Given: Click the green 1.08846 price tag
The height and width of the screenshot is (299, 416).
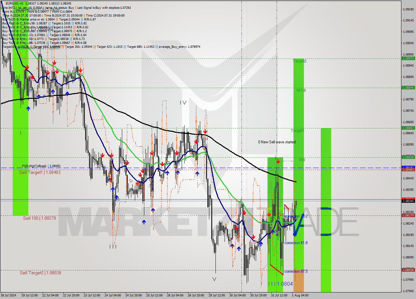Looking at the screenshot, I should pyautogui.click(x=408, y=87).
